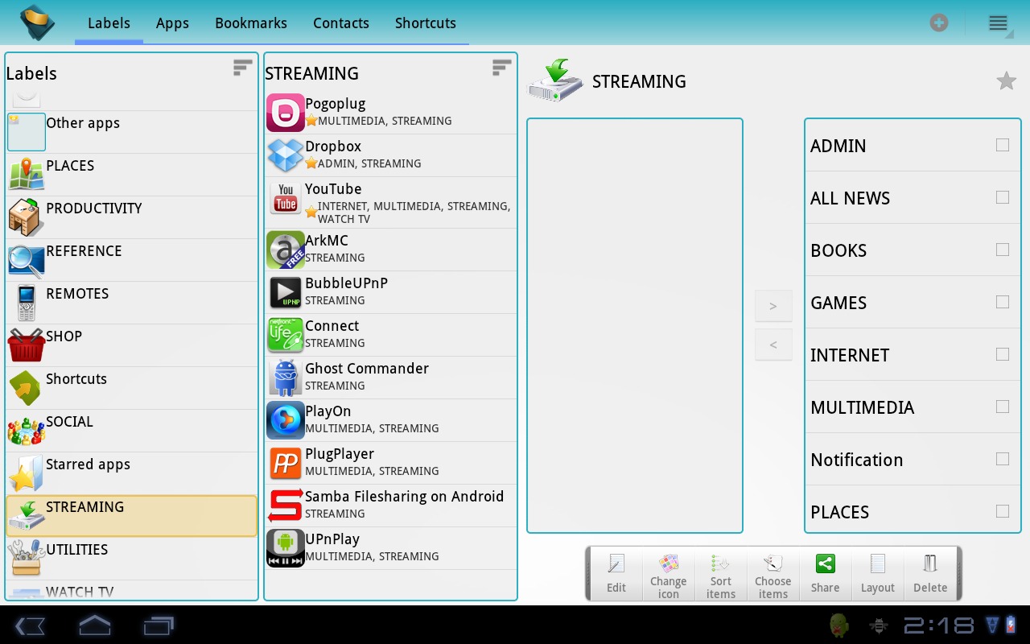Launch YouTube from the STREAMING list
The image size is (1030, 644).
click(284, 198)
